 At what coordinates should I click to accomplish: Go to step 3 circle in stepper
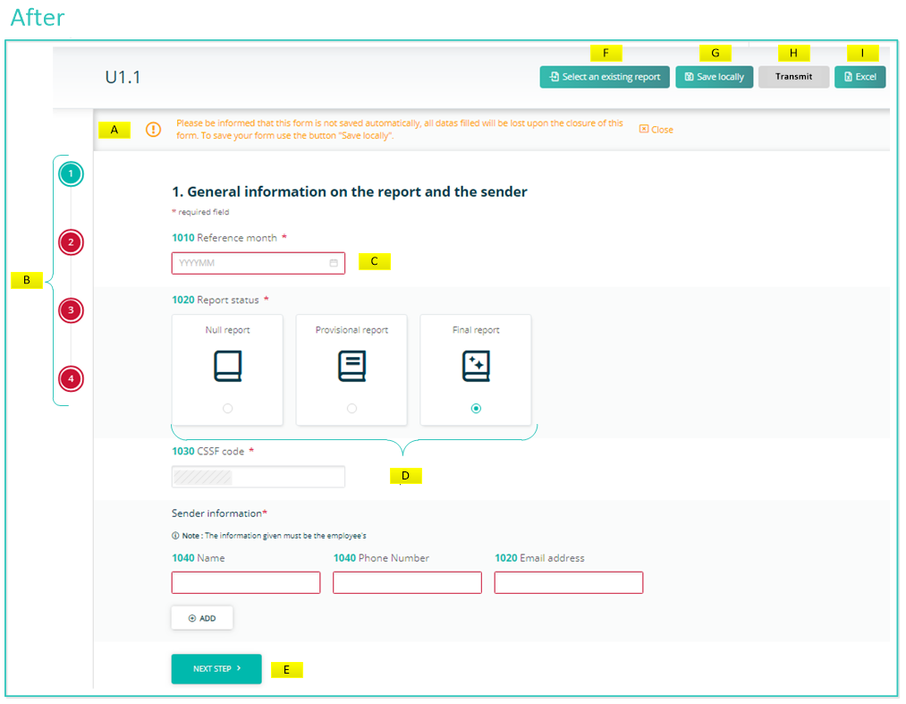tap(71, 310)
